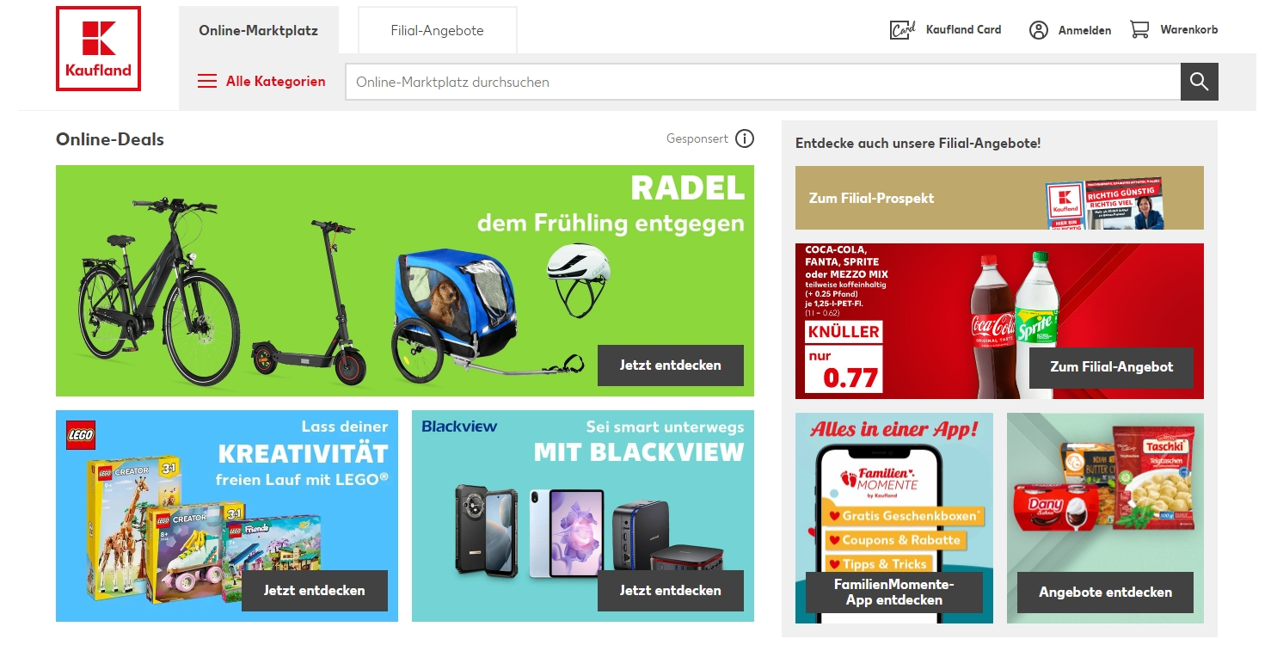This screenshot has height=651, width=1277.
Task: Click the LEGO logo on the banner
Action: click(81, 435)
